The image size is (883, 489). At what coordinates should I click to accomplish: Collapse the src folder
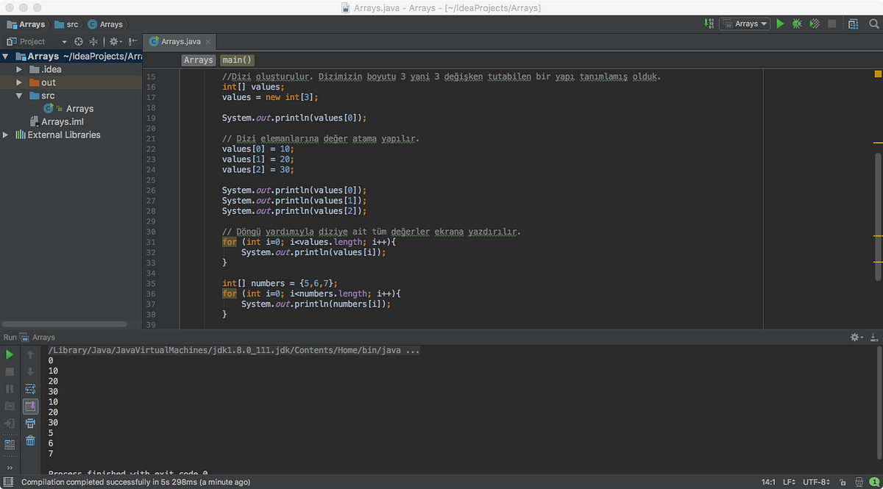pos(19,96)
